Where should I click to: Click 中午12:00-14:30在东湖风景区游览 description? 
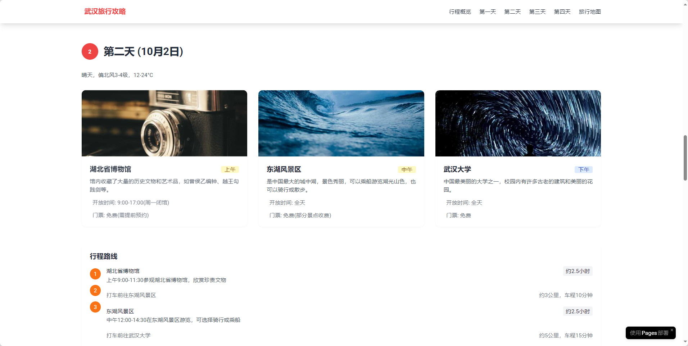(x=173, y=320)
